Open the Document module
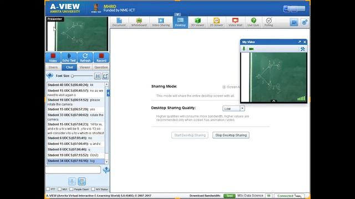This screenshot has width=355, height=199. (119, 22)
